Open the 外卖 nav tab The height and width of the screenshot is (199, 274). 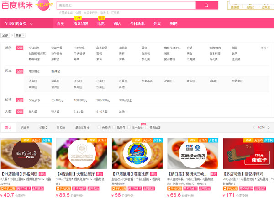pos(157,23)
